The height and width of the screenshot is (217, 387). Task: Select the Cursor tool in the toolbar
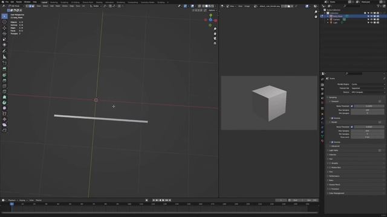[x=4, y=22]
